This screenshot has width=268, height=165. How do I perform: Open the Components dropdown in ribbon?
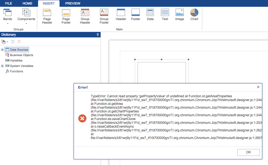(26, 17)
